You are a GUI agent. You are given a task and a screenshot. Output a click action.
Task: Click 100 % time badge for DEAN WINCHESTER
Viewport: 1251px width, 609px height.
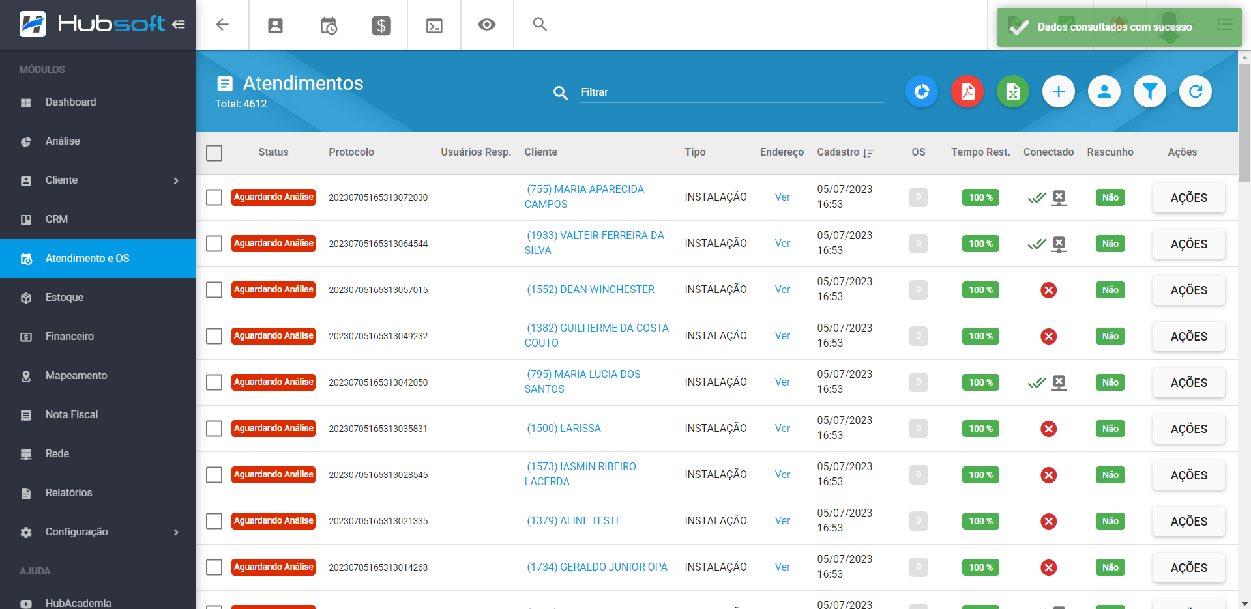pos(980,290)
